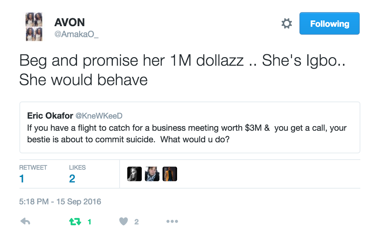The height and width of the screenshot is (239, 381).
Task: Open the three-dots more options menu
Action: point(172,222)
